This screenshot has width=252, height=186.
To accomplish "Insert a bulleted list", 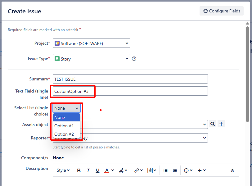I will coord(165,170).
